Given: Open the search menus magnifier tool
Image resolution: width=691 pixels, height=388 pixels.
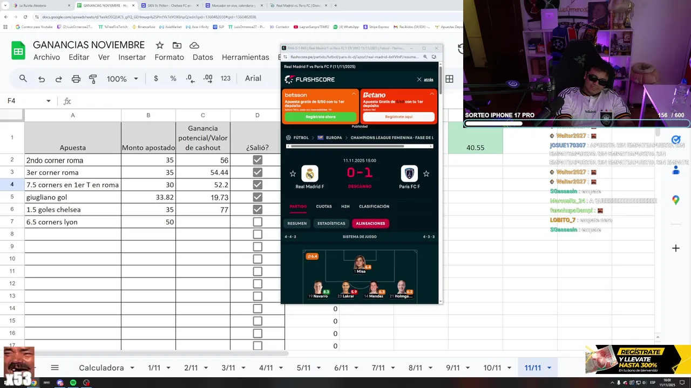Looking at the screenshot, I should coord(23,79).
